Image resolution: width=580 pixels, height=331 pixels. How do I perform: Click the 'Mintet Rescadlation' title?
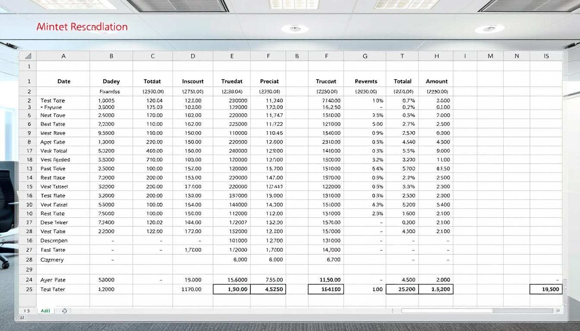[x=82, y=27]
